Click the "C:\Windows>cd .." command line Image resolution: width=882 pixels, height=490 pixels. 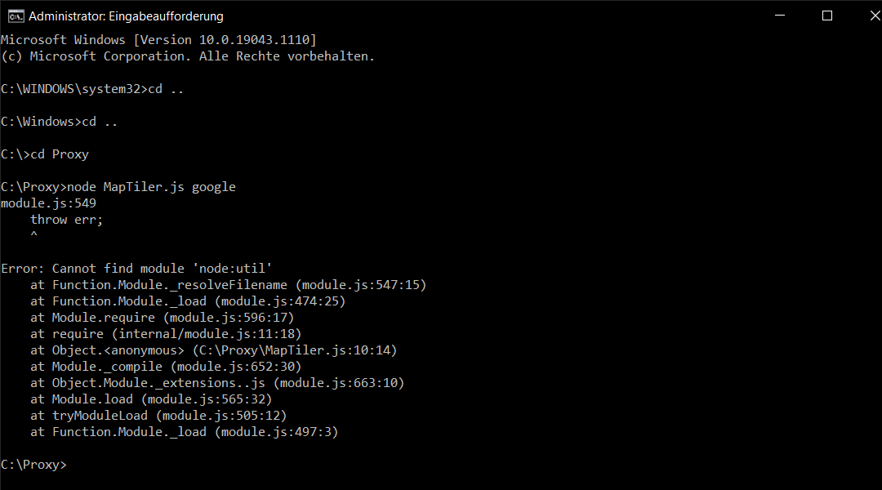[60, 122]
